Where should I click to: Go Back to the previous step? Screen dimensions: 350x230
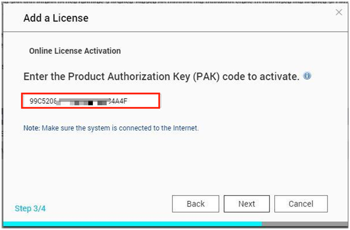(195, 204)
